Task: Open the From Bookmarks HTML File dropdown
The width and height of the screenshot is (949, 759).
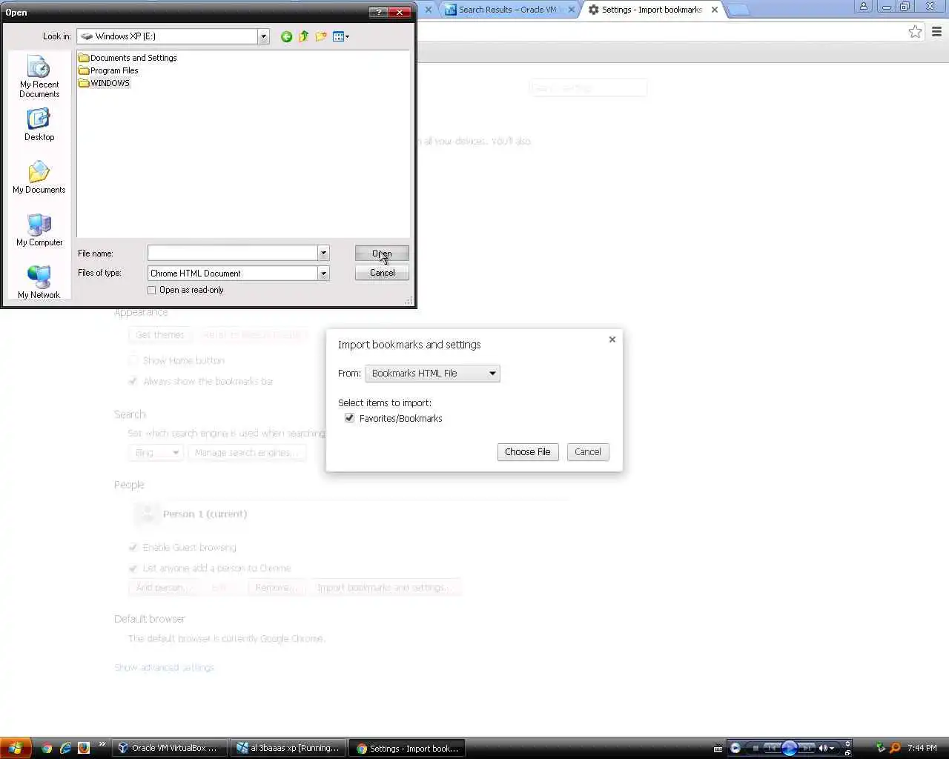Action: point(432,374)
